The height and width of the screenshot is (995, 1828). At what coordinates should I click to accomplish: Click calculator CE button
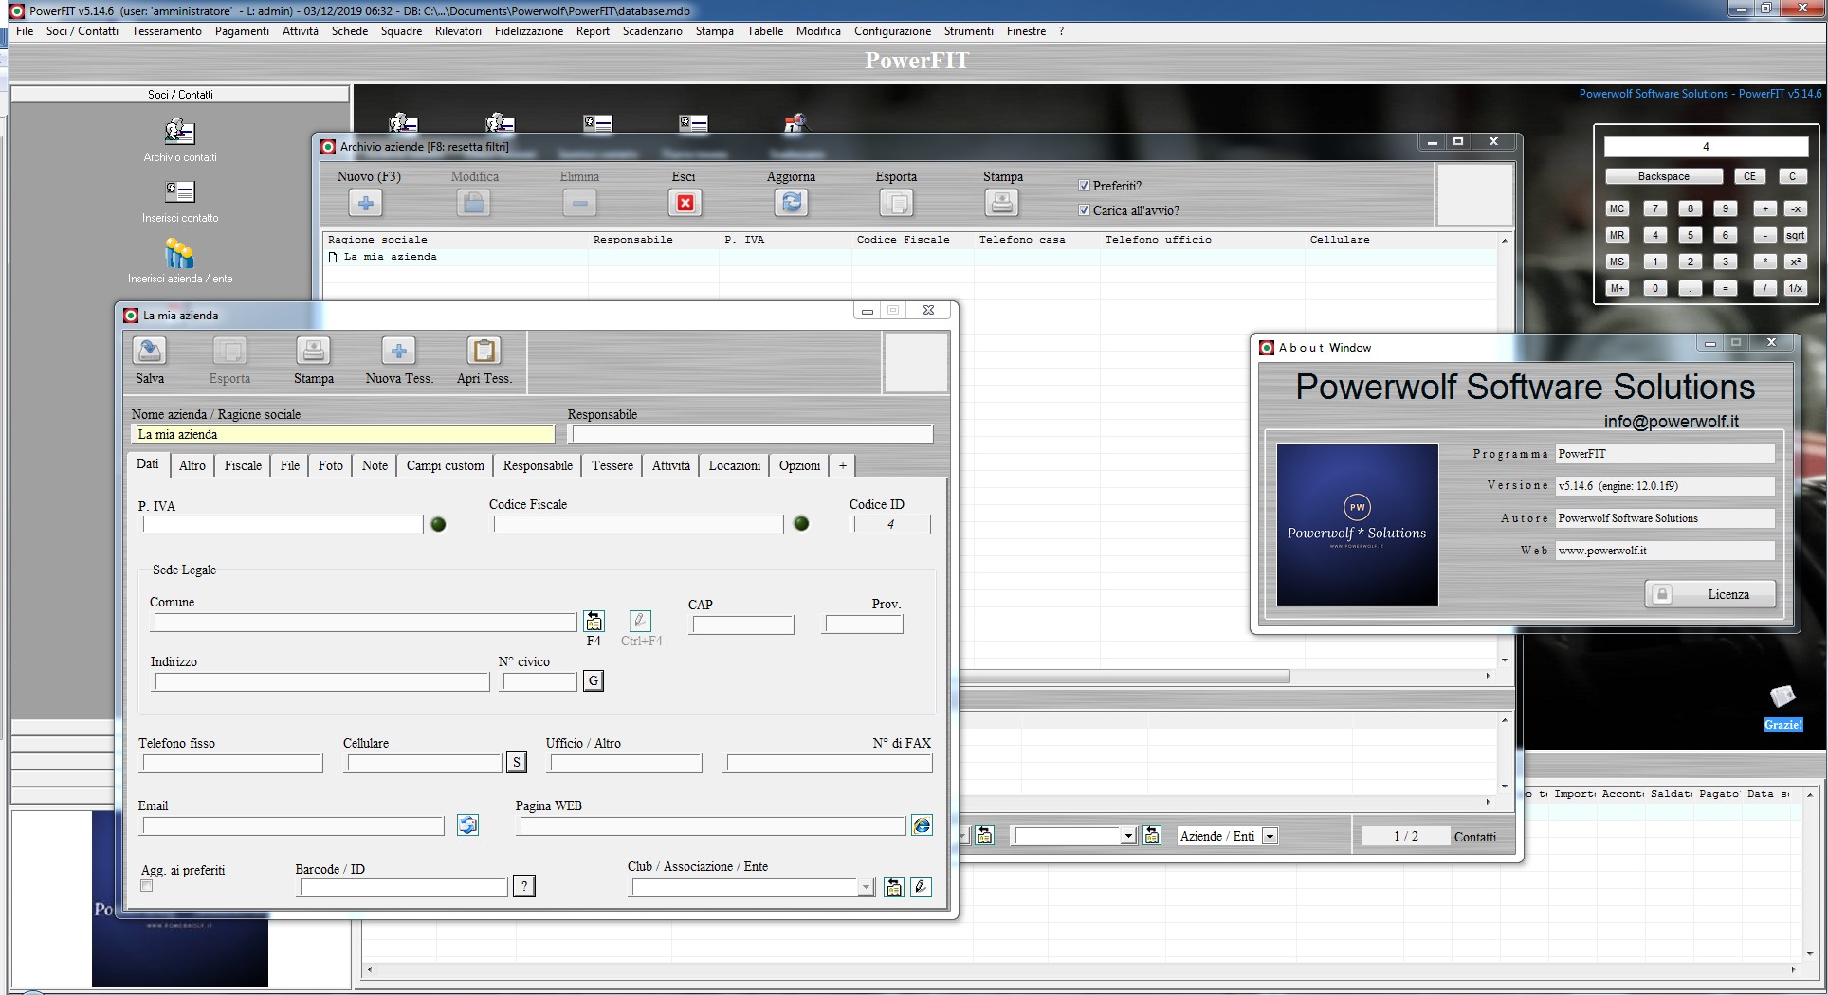click(1749, 176)
